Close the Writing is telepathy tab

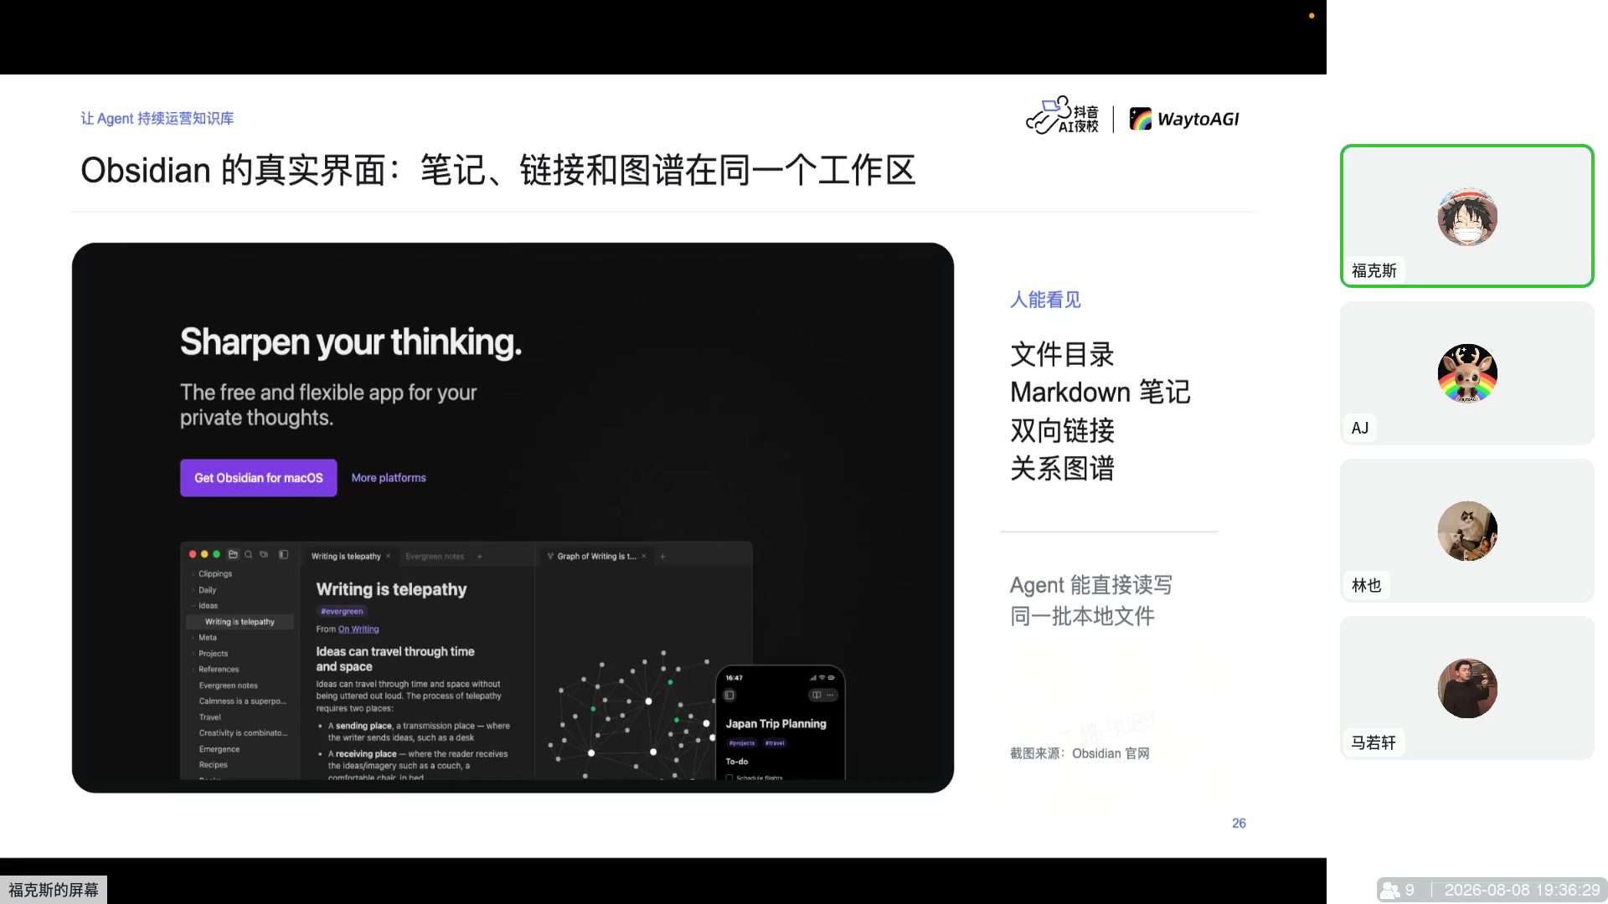point(388,557)
